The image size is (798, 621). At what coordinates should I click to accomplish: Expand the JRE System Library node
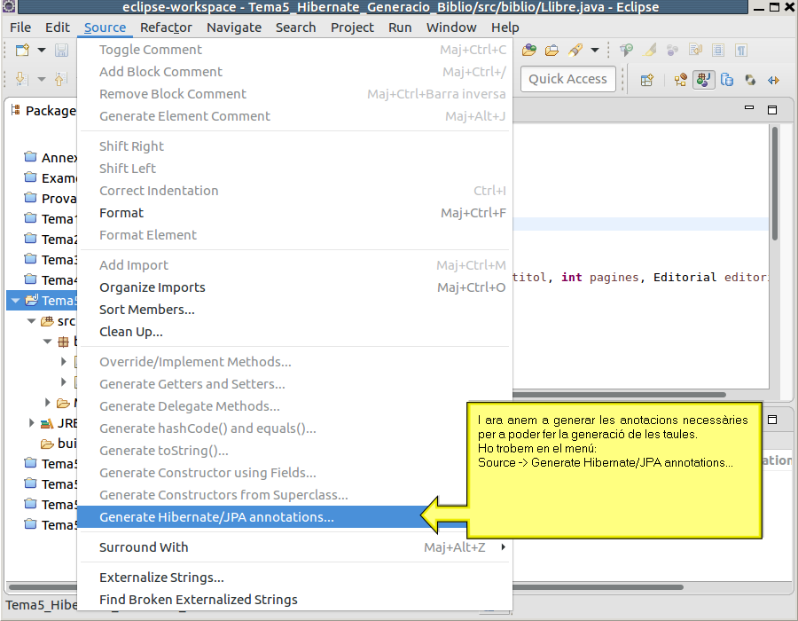32,423
